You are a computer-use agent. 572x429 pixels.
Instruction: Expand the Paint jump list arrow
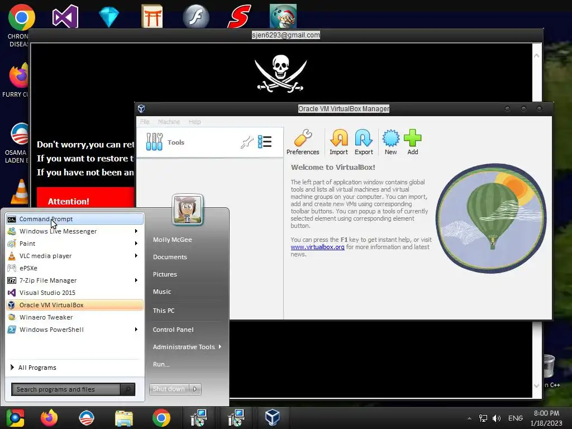coord(136,244)
